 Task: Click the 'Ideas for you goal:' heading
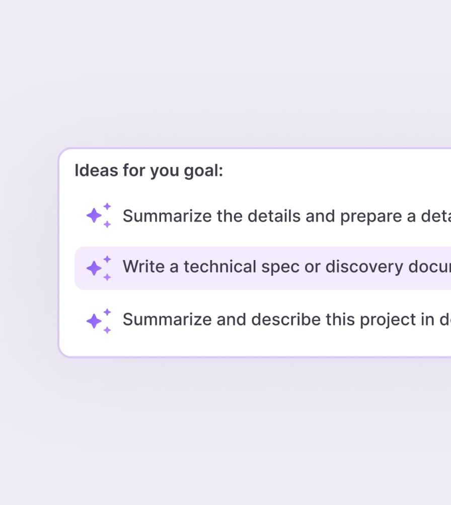coord(149,170)
